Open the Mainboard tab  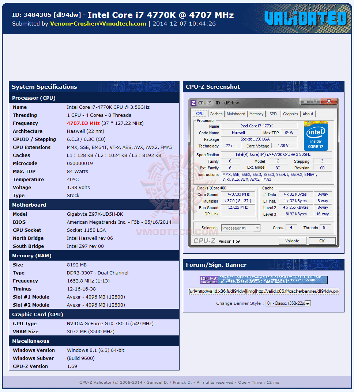coord(236,114)
